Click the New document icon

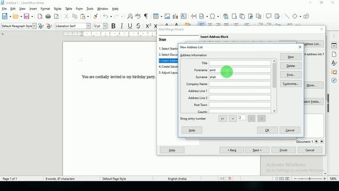pos(5,16)
